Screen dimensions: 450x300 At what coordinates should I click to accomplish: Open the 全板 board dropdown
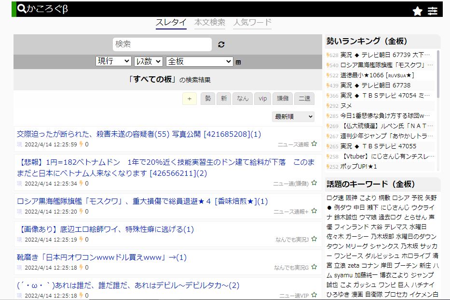click(200, 61)
